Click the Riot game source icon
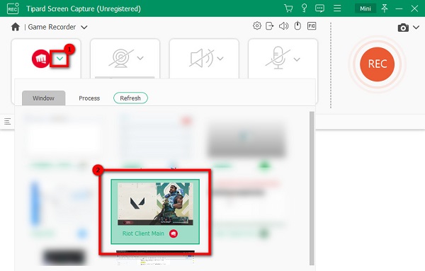Screen dimensions: 425x271 click(40, 59)
